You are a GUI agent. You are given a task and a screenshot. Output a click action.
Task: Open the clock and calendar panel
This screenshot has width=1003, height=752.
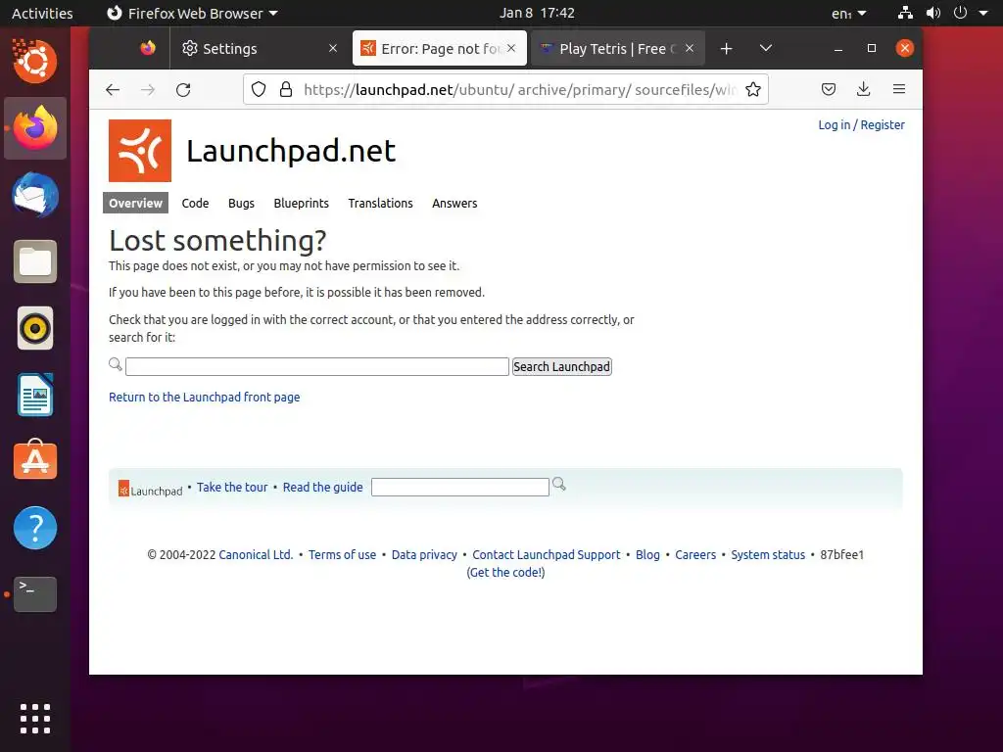click(x=538, y=13)
